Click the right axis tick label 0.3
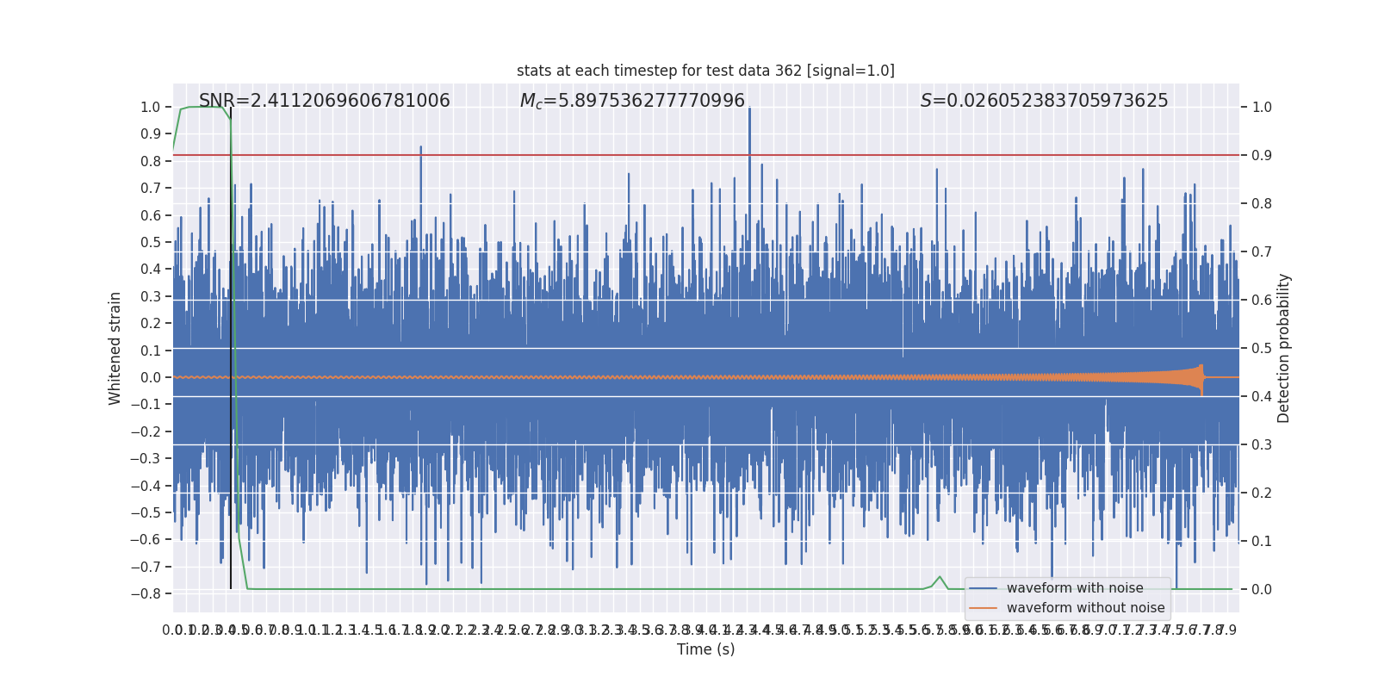This screenshot has width=1378, height=689. click(x=1262, y=444)
